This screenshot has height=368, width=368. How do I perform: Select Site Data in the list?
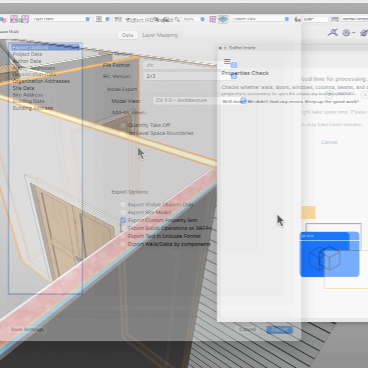pyautogui.click(x=23, y=88)
